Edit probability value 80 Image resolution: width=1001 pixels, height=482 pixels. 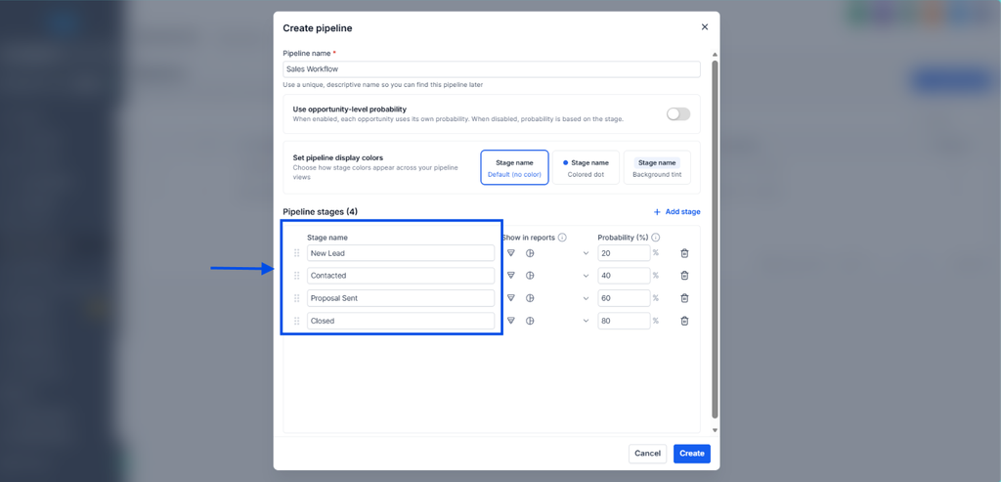pyautogui.click(x=624, y=321)
